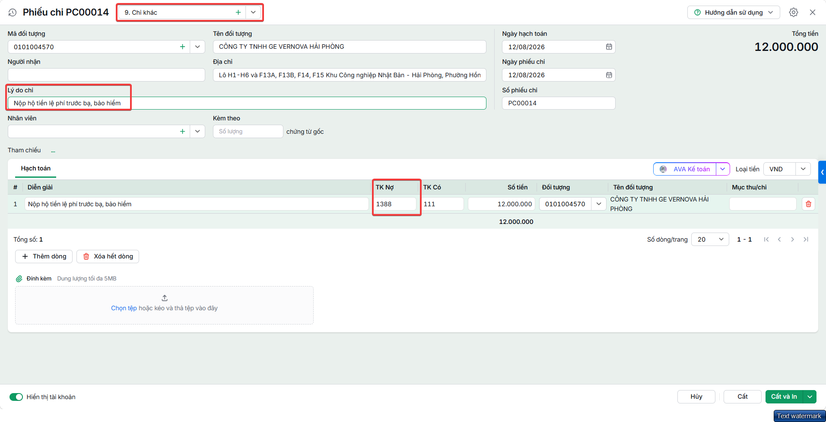Expand the Cất và In split arrow
This screenshot has height=422, width=826.
coord(810,397)
